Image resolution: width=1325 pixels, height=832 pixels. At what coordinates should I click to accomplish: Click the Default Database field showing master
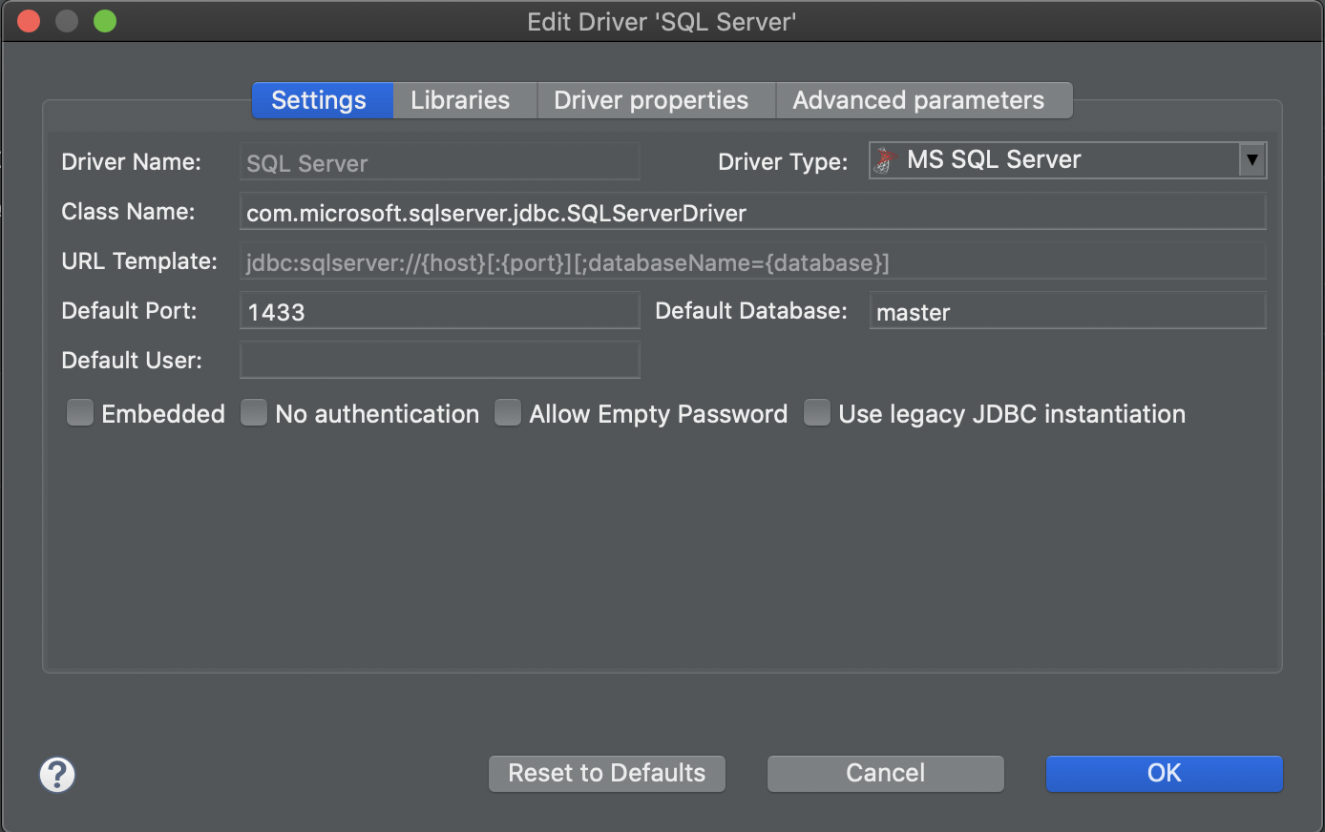[x=1066, y=310]
